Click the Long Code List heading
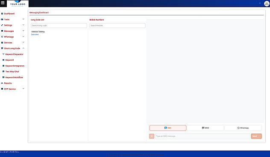Screen dimensions: 270x157 [x=38, y=20]
